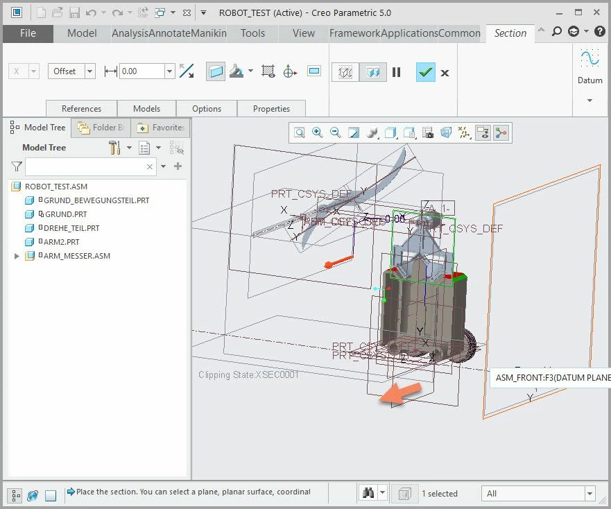This screenshot has width=611, height=509.
Task: Toggle the free positioning dragger icon
Action: pos(289,71)
